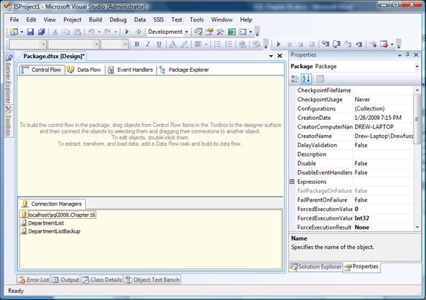Screen dimensions: 426x300
Task: Open the Project menu
Action: pos(73,19)
